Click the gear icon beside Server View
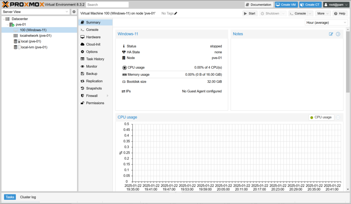 click(x=74, y=12)
